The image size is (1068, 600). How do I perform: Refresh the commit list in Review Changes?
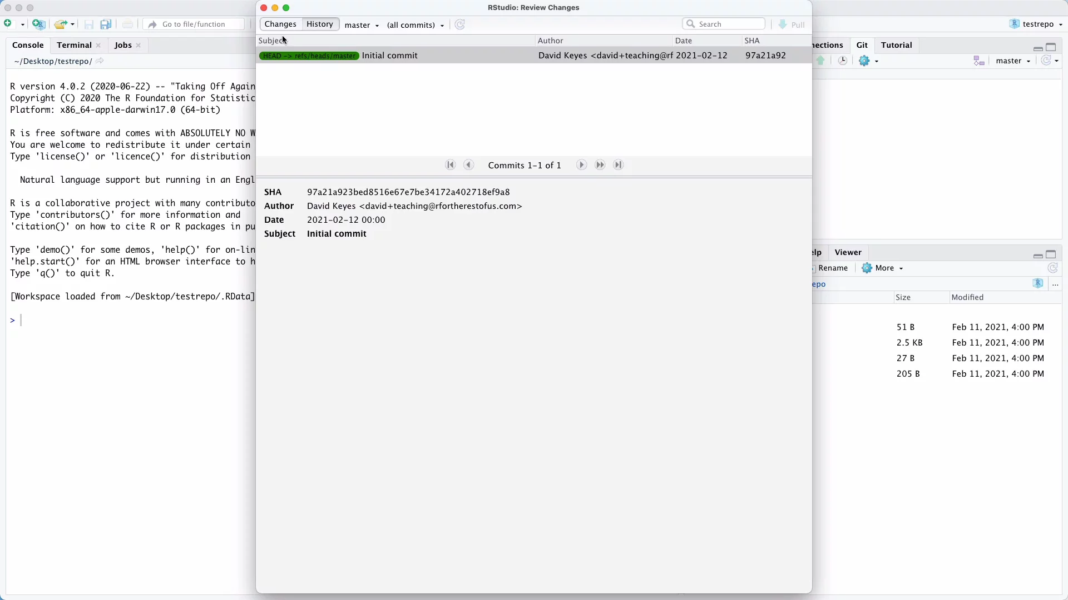tap(460, 24)
